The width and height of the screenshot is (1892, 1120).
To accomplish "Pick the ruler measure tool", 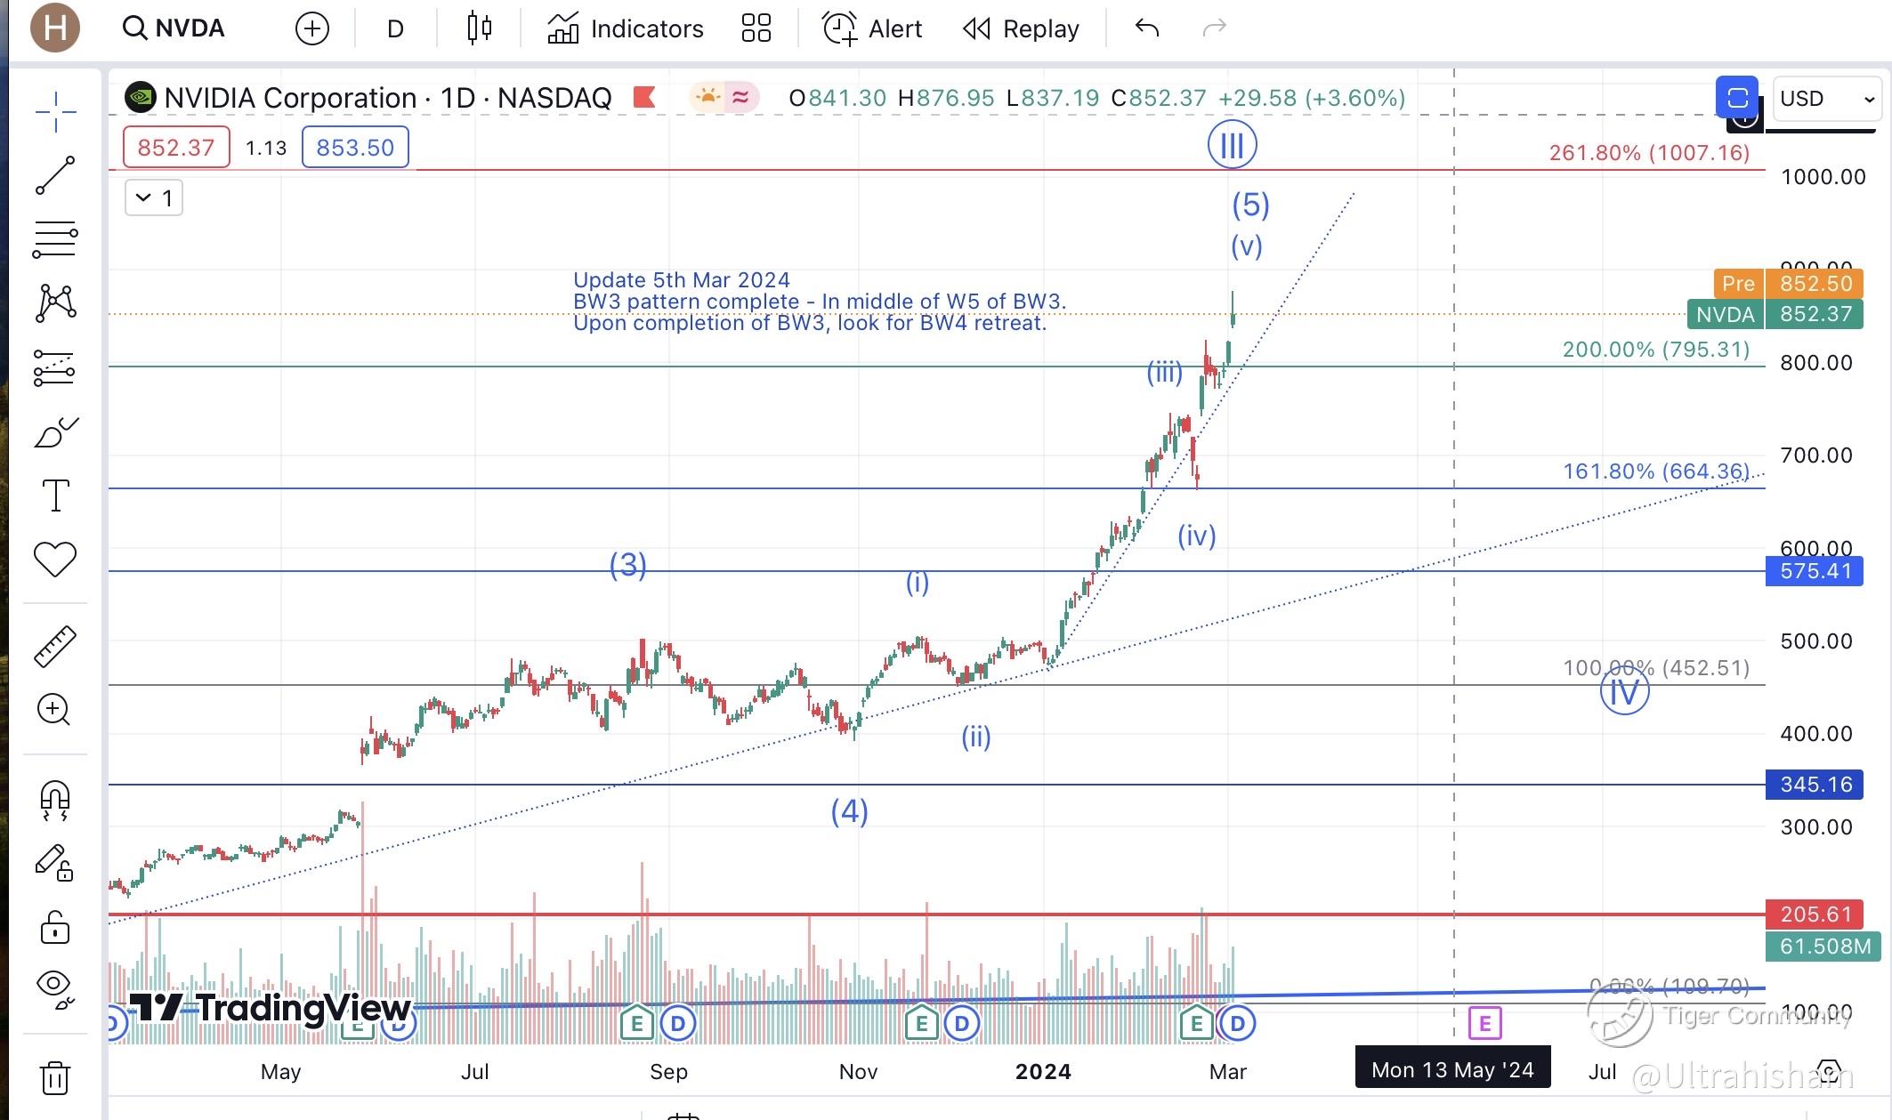I will (x=55, y=647).
